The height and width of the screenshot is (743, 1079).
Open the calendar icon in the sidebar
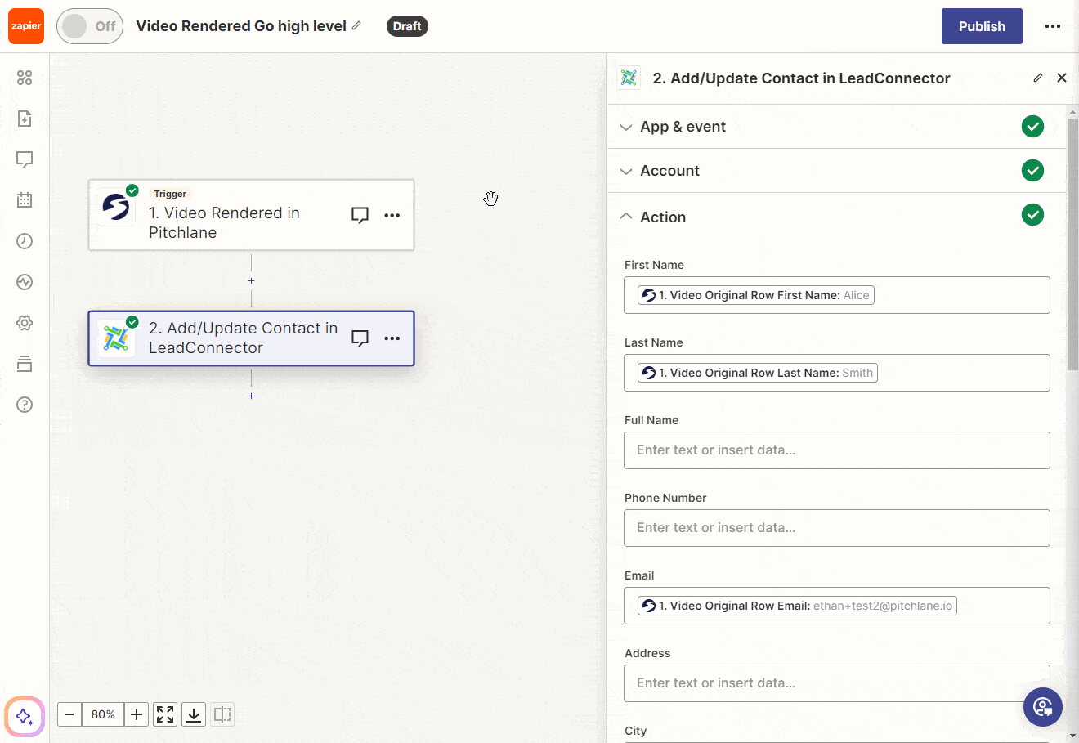pos(25,200)
